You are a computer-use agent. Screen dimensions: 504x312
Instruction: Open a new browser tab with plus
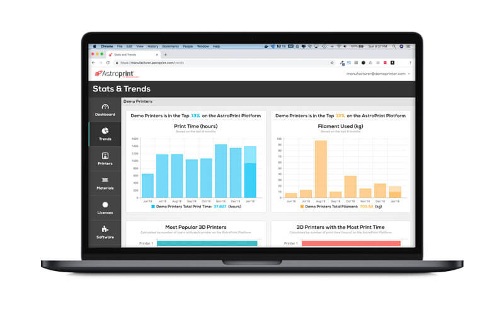point(166,55)
